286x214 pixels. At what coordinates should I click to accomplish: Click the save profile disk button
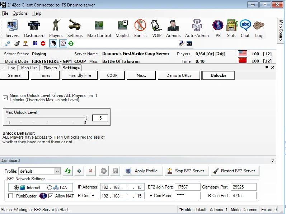point(115,171)
